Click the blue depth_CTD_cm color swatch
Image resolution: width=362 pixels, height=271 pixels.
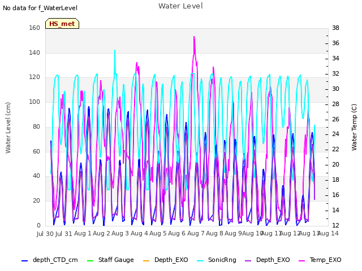[24, 261]
